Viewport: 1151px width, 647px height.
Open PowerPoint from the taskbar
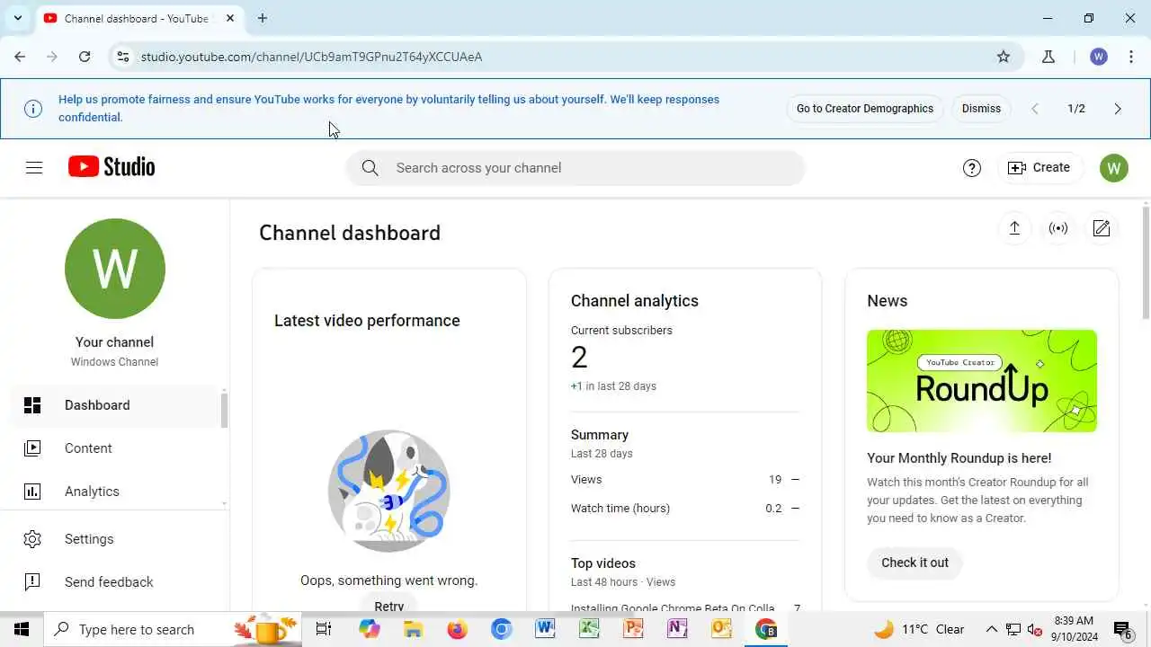633,629
